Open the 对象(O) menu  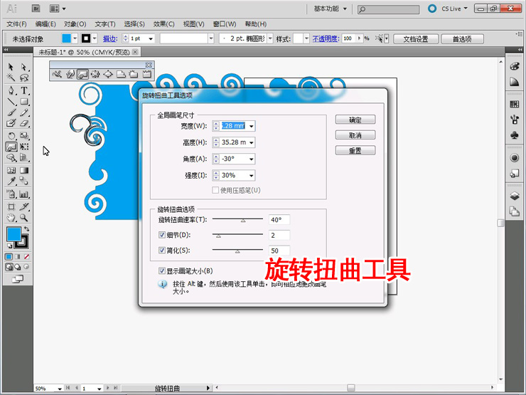75,24
